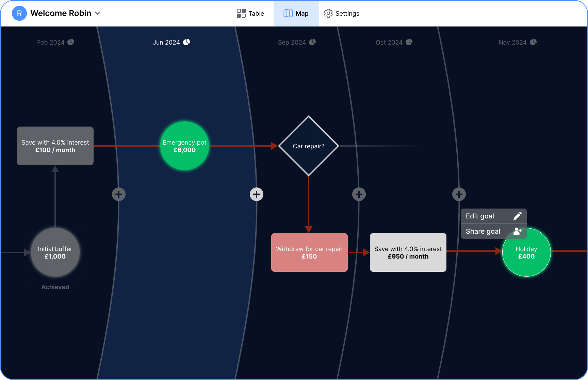The image size is (588, 380).
Task: Click the add-person icon beside Share goal
Action: (x=518, y=231)
